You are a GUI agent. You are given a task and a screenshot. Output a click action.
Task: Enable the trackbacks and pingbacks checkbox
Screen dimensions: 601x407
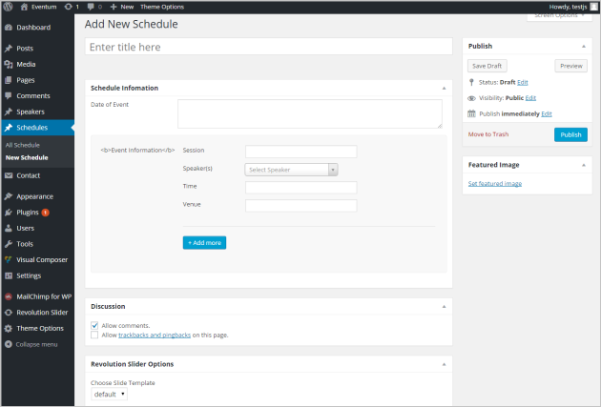click(94, 335)
